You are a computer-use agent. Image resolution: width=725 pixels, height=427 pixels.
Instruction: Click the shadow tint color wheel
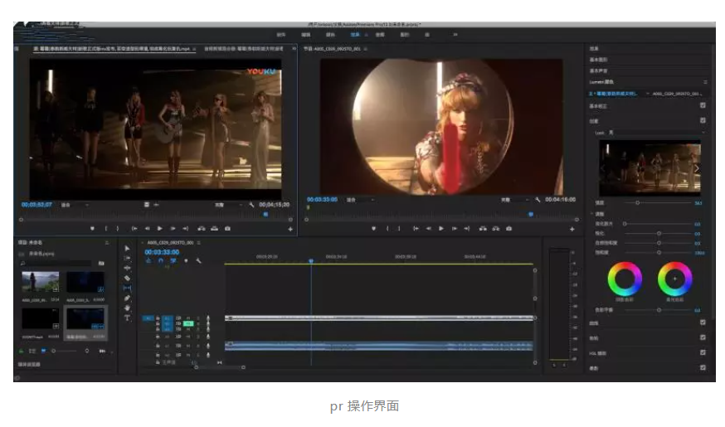pyautogui.click(x=625, y=279)
